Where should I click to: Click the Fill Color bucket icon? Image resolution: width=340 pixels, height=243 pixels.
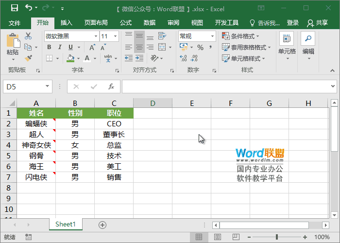[70, 58]
